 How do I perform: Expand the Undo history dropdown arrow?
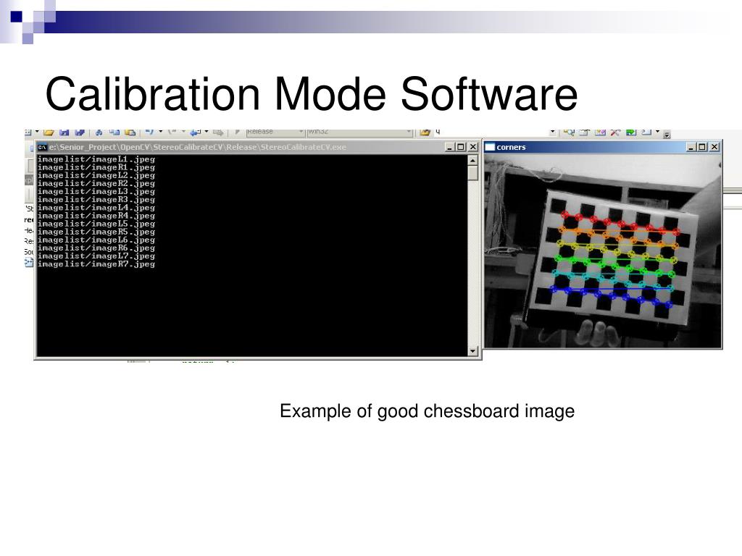point(160,132)
